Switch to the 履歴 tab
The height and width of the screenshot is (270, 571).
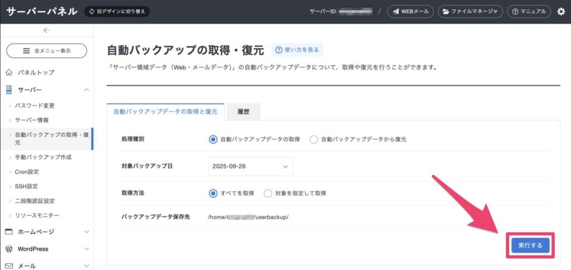[243, 112]
